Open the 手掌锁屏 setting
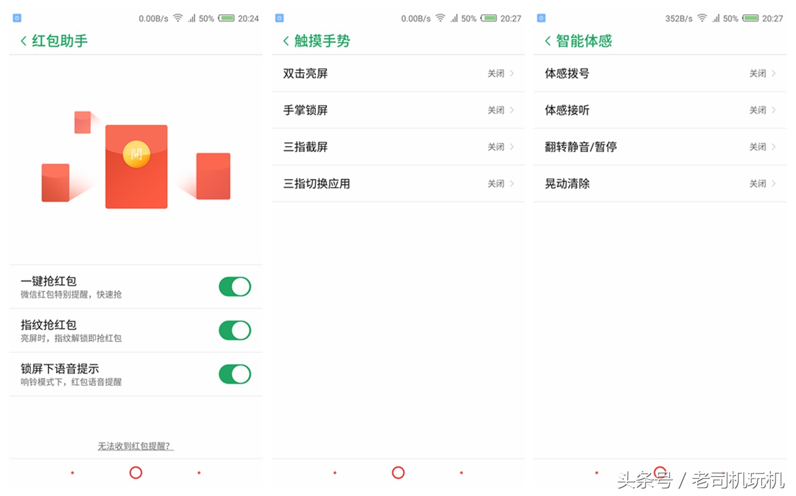The image size is (796, 496). click(398, 110)
